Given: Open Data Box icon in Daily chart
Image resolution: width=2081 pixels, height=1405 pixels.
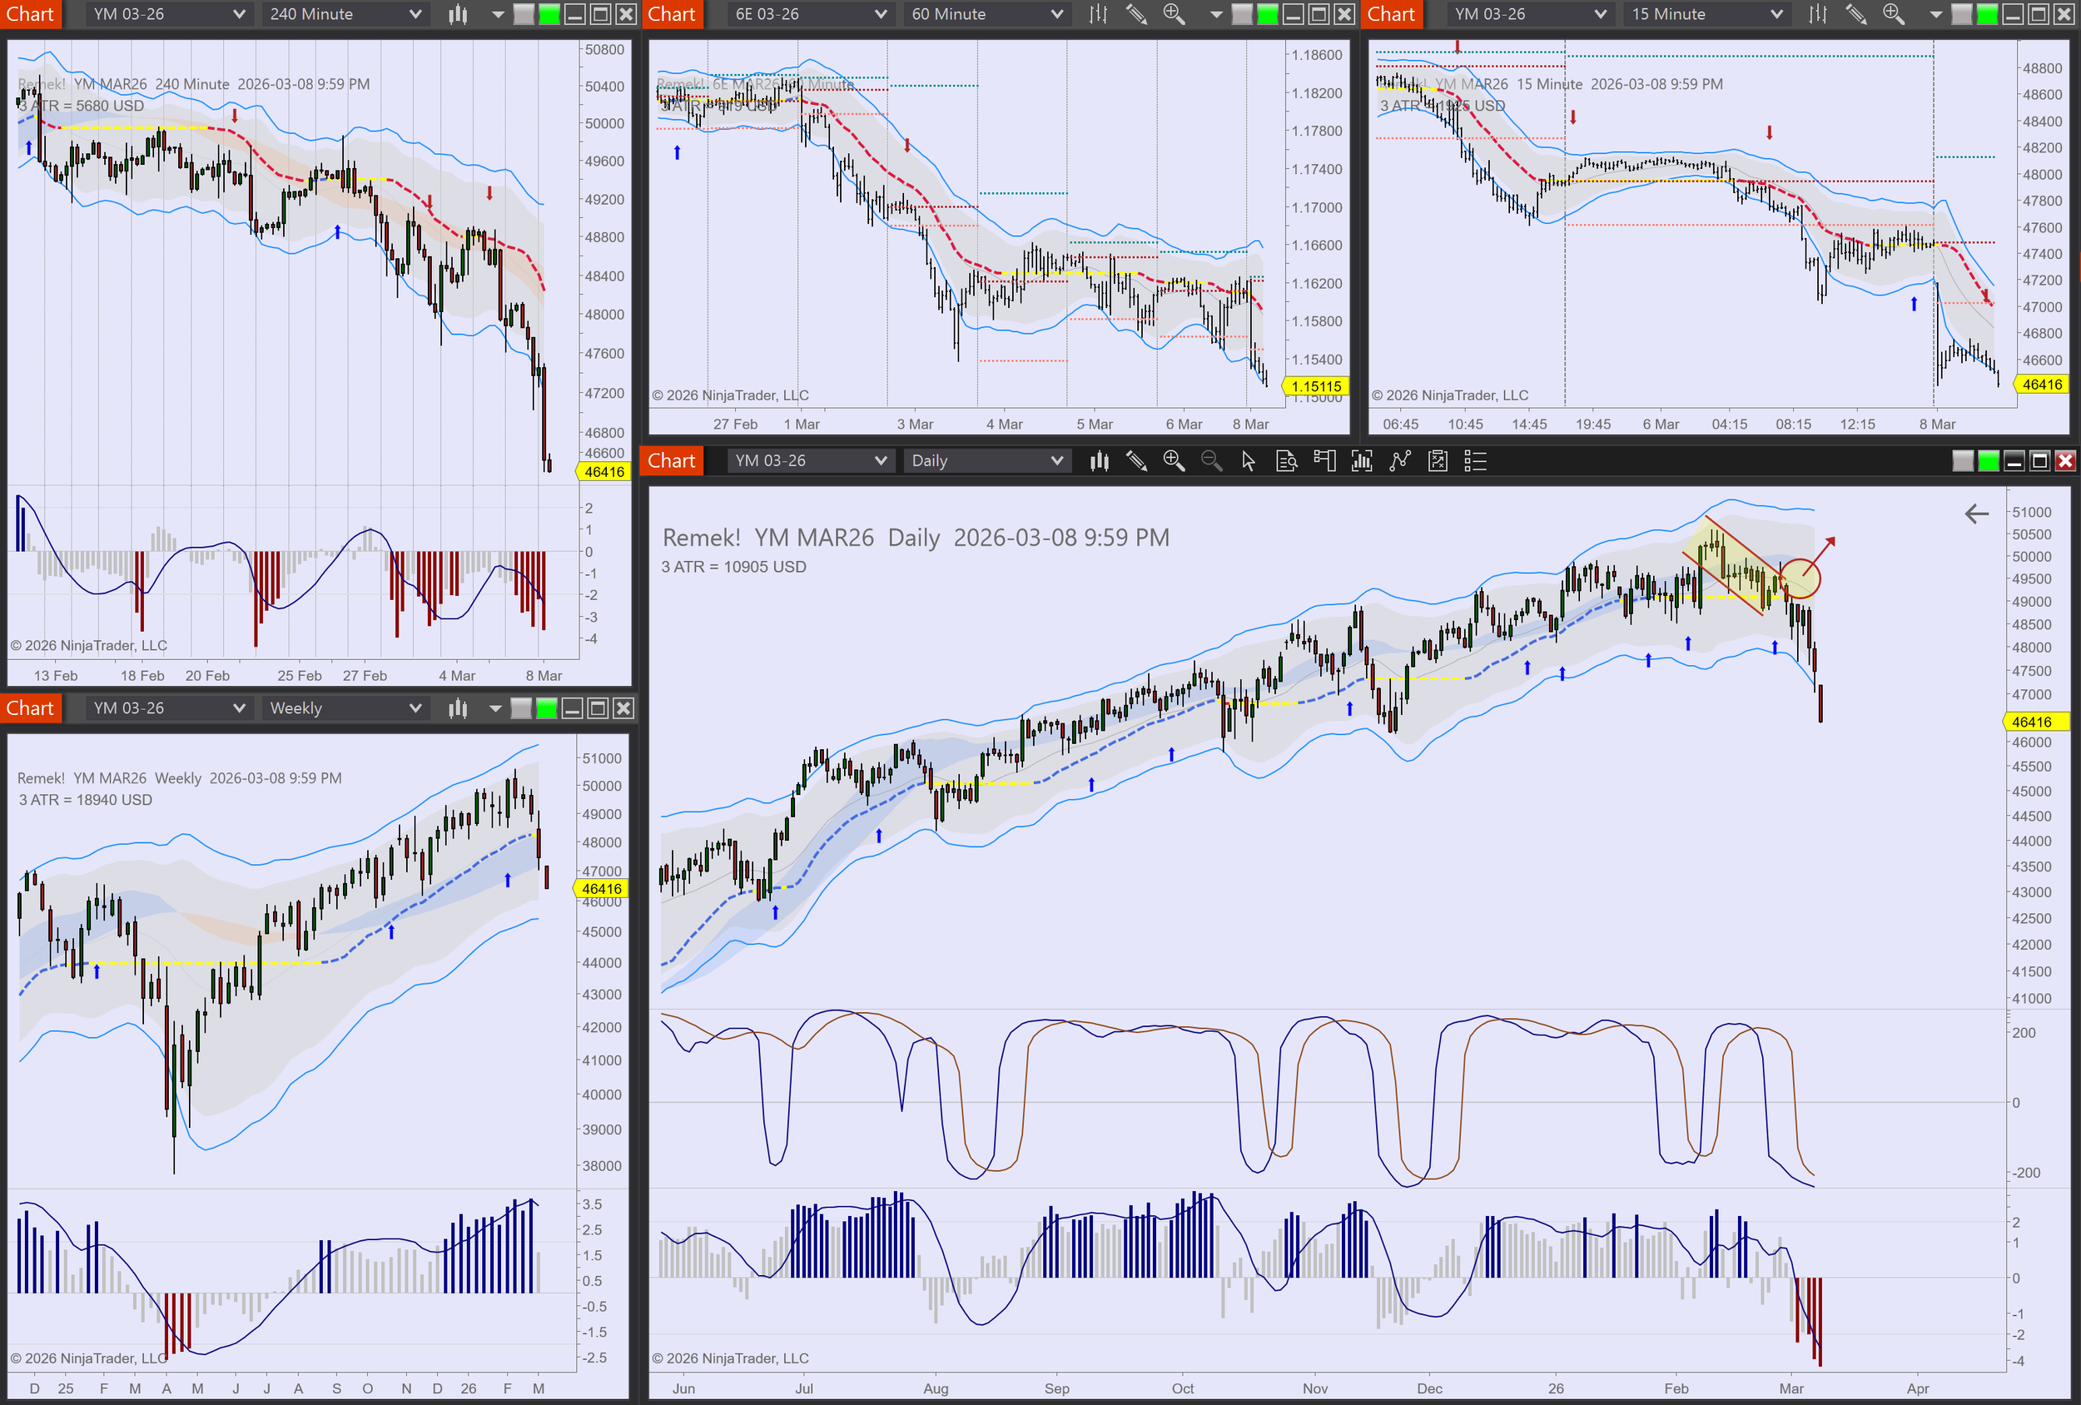Looking at the screenshot, I should pos(1286,461).
